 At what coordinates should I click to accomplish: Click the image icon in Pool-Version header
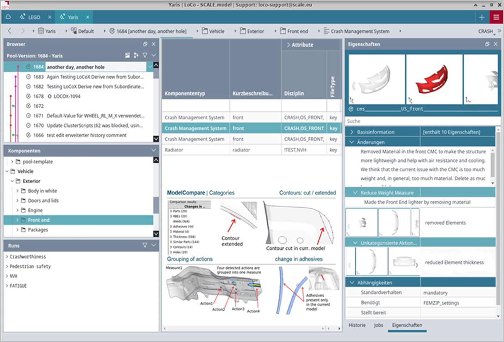click(128, 55)
